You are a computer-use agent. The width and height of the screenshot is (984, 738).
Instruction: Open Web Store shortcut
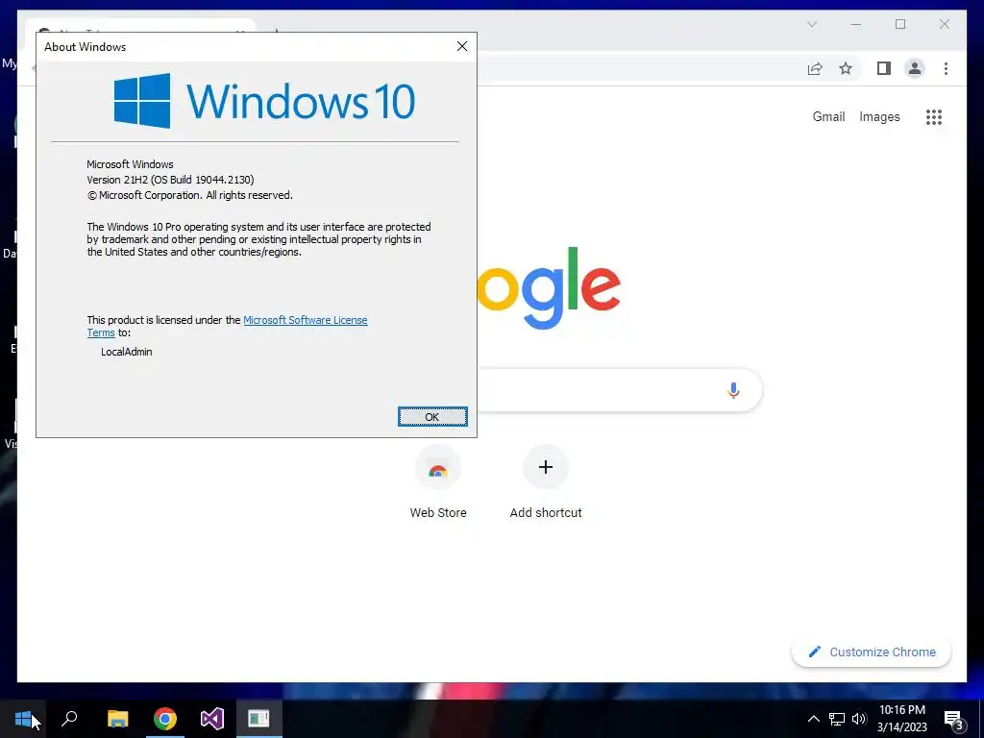pos(438,482)
